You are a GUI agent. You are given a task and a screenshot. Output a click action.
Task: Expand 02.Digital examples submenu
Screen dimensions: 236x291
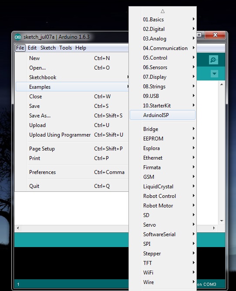click(x=162, y=29)
